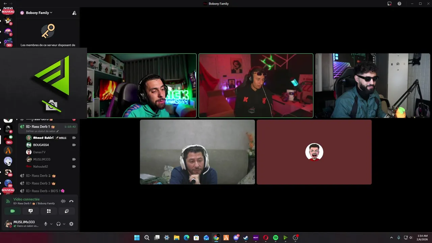This screenshot has width=432, height=243.
Task: Open user settings gear
Action: tap(71, 224)
